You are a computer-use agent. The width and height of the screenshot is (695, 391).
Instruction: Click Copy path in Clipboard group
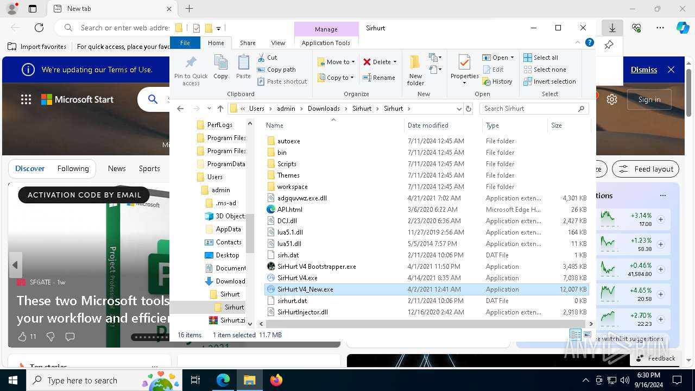(x=277, y=70)
